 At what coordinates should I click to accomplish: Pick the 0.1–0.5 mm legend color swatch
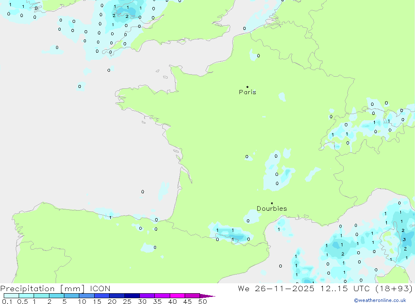pyautogui.click(x=11, y=296)
